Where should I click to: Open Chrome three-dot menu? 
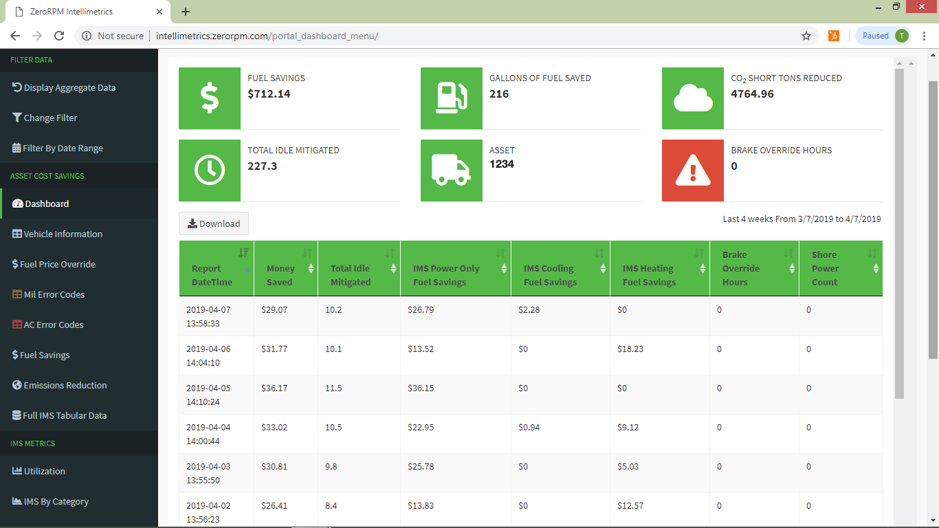pyautogui.click(x=925, y=36)
